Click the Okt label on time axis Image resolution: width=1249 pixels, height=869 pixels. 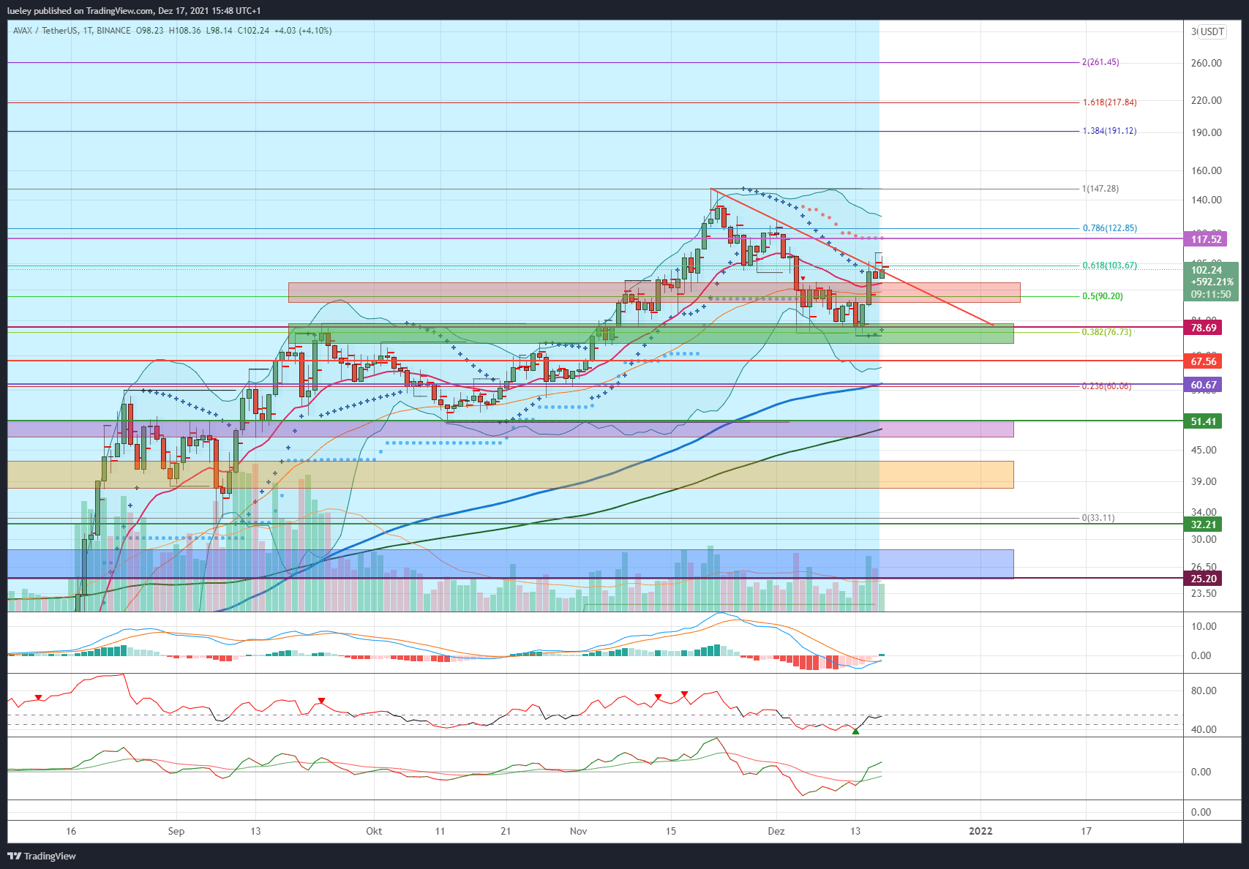[x=374, y=831]
